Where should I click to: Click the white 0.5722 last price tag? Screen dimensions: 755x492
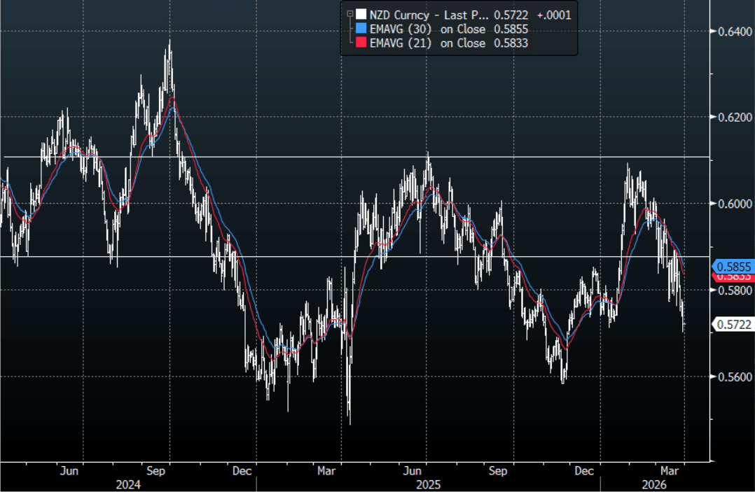pos(733,324)
